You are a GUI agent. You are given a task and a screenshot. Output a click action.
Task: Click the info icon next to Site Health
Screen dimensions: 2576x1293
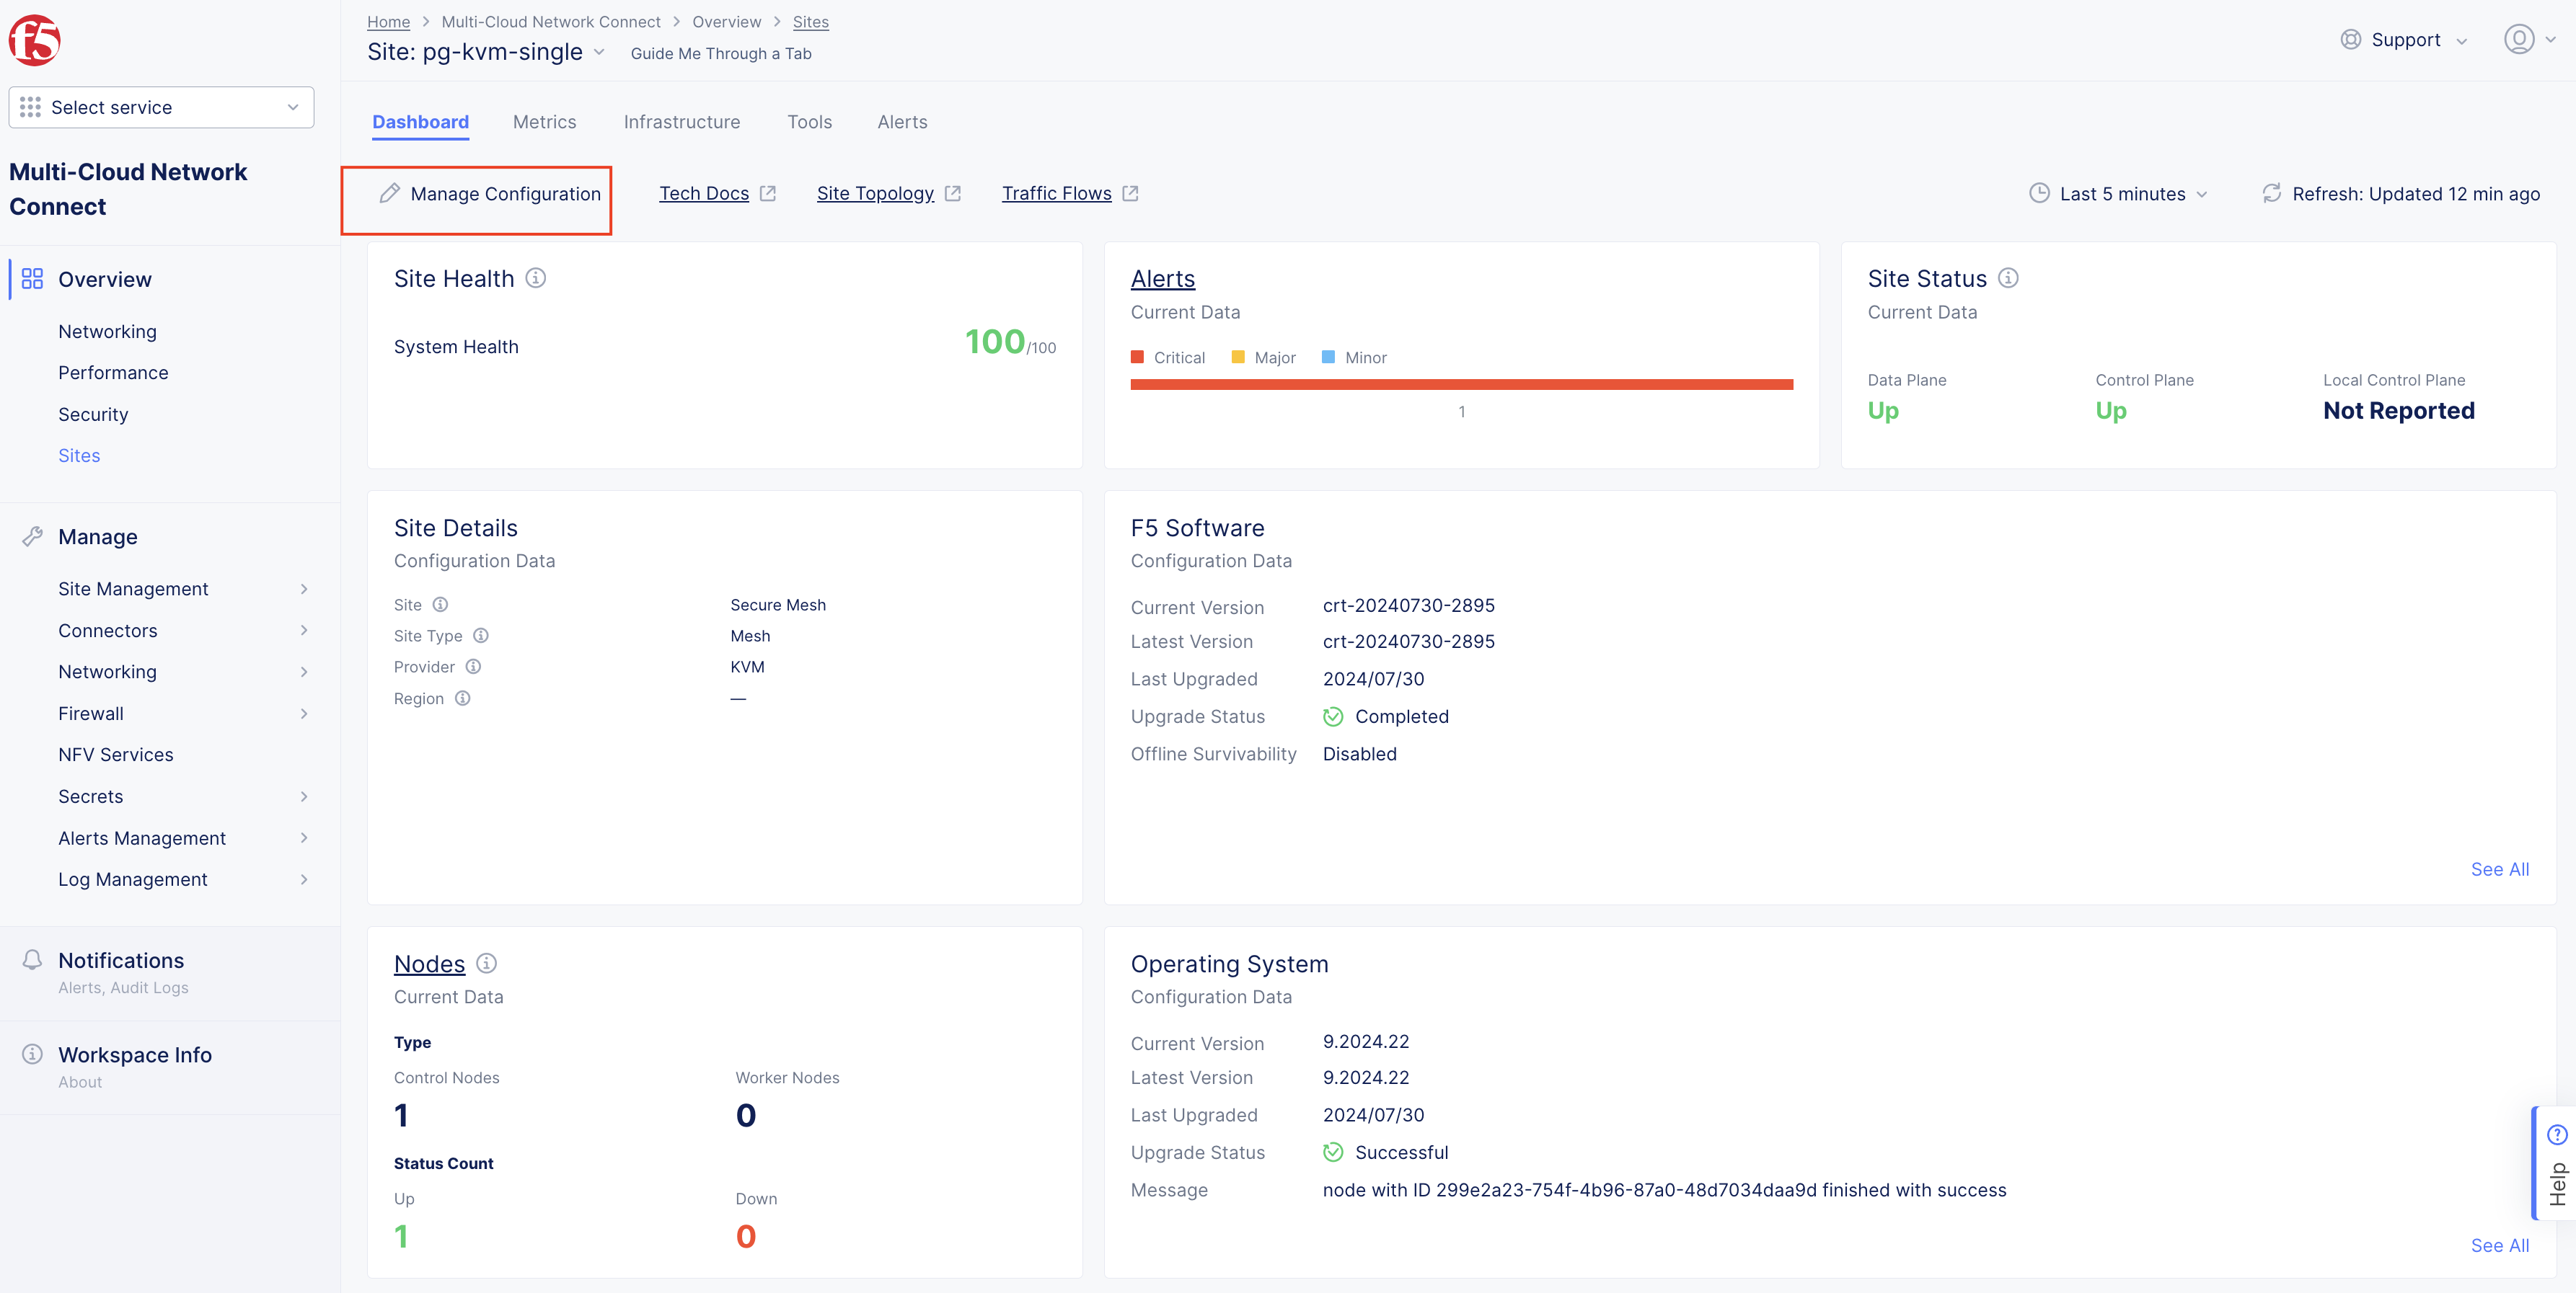click(536, 277)
